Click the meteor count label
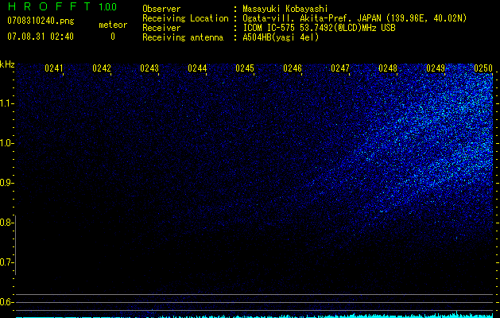The image size is (500, 318). (113, 25)
